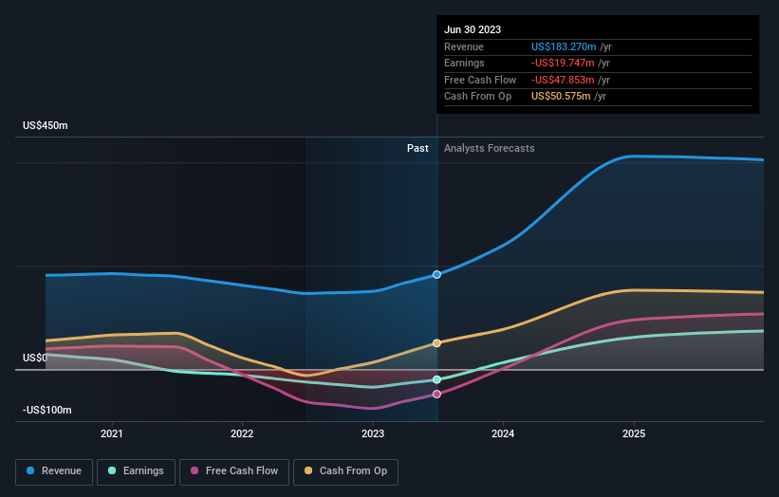Click the -US$100m y-axis label
779x497 pixels.
click(x=47, y=410)
